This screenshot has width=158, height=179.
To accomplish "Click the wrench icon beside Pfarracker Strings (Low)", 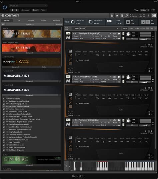I will pos(68,120).
